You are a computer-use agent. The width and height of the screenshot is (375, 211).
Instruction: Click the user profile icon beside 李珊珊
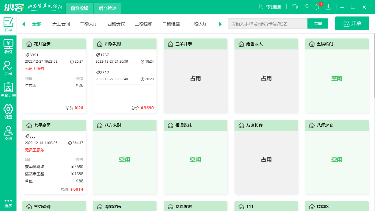click(260, 7)
